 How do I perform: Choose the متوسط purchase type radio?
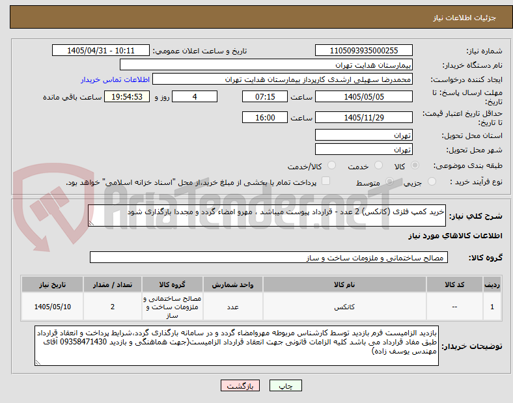[x=389, y=181]
